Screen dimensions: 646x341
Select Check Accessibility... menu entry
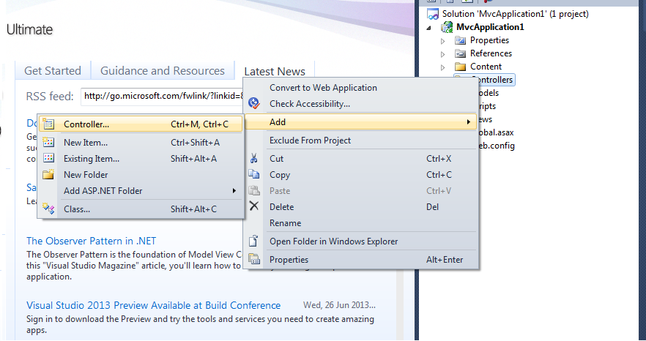tap(361, 104)
